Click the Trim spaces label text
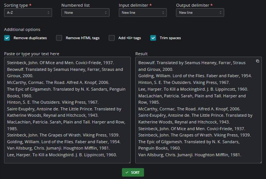This screenshot has height=179, width=266. pyautogui.click(x=170, y=38)
